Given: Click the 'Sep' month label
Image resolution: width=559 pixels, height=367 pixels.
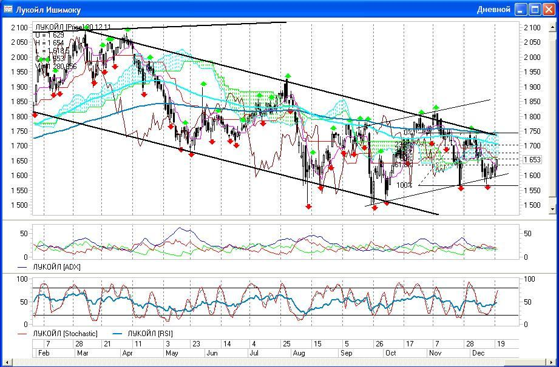Looking at the screenshot, I should (347, 354).
